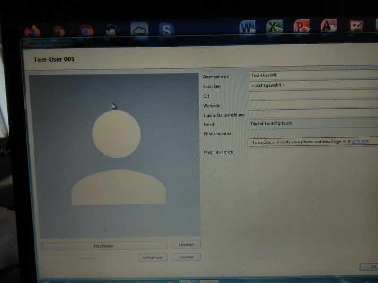Open Microsoft Access icon
Viewport: 378px width, 283px height.
(x=329, y=25)
